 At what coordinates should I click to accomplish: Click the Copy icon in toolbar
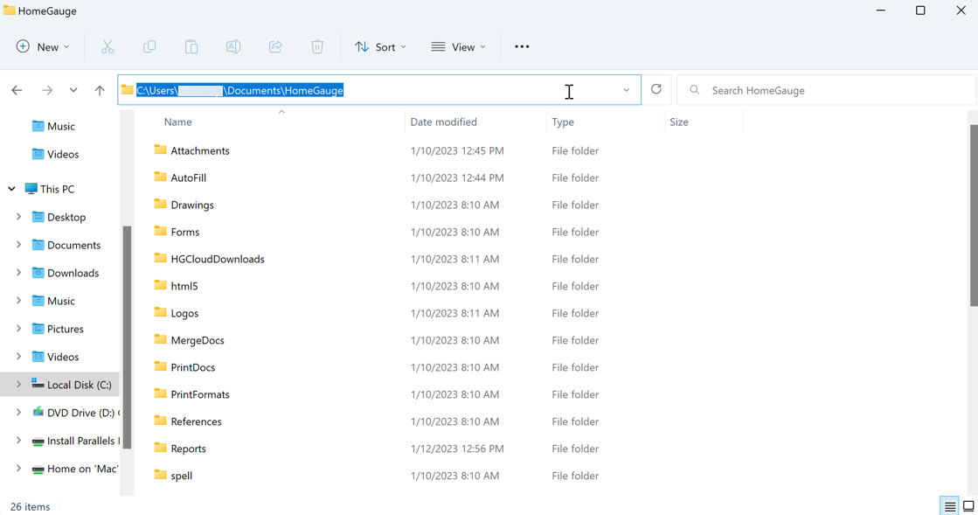pyautogui.click(x=149, y=47)
